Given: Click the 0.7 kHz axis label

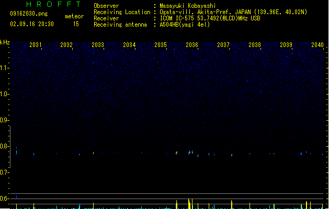Looking at the screenshot, I should [4, 172].
